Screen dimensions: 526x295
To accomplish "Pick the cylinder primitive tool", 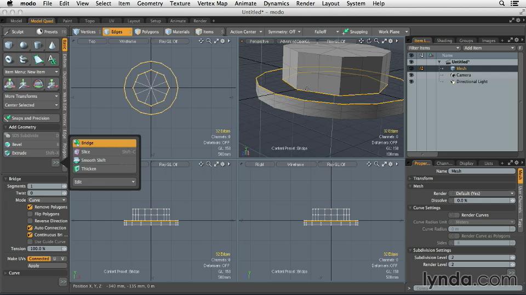I will point(38,45).
